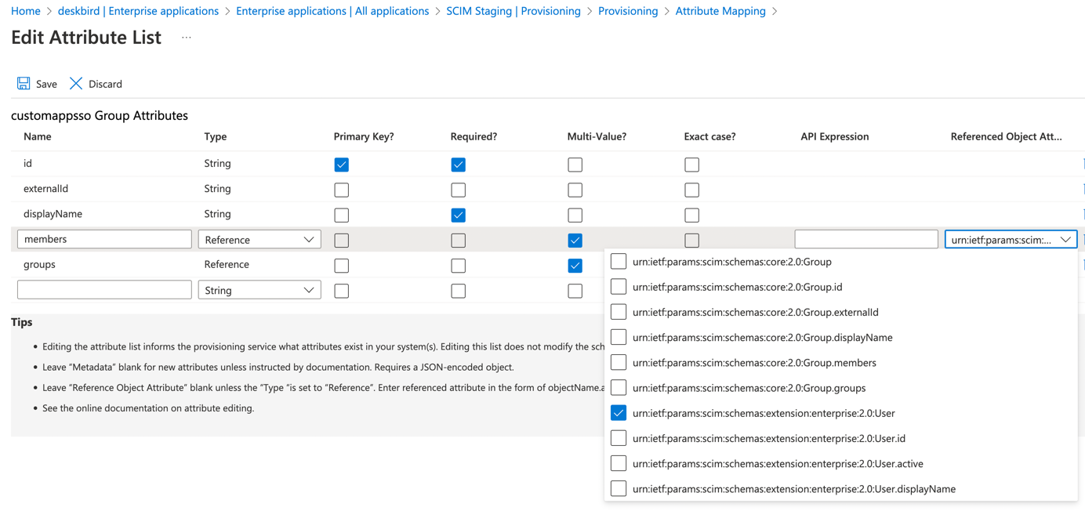
Task: Check the core:2.0:Group.members option
Action: click(619, 362)
